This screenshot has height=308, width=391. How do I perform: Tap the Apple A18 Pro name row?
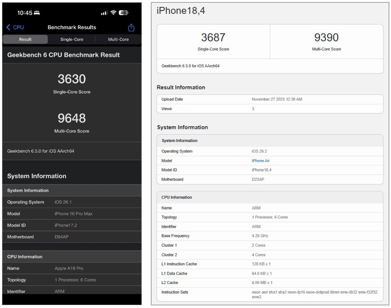(x=71, y=269)
